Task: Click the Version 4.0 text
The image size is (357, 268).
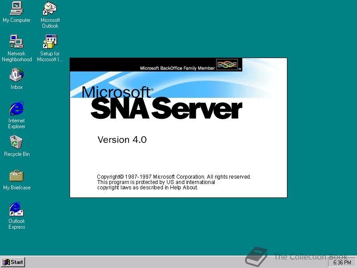Action: 122,140
